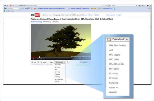Reload the page with the refresh icon
The width and height of the screenshot is (154, 101).
click(107, 6)
